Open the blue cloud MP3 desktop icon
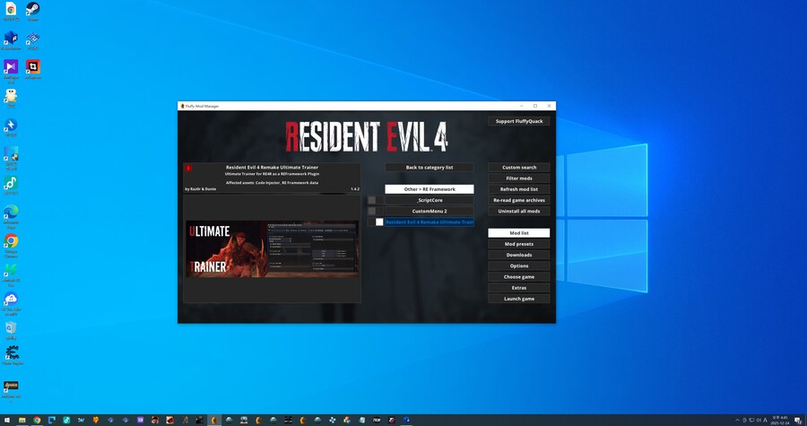This screenshot has width=807, height=426. pos(11,302)
